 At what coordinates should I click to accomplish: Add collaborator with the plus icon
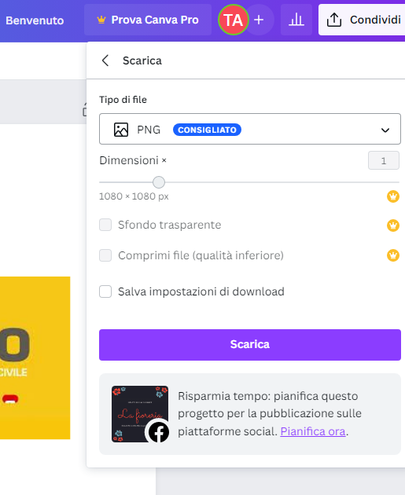tap(259, 20)
